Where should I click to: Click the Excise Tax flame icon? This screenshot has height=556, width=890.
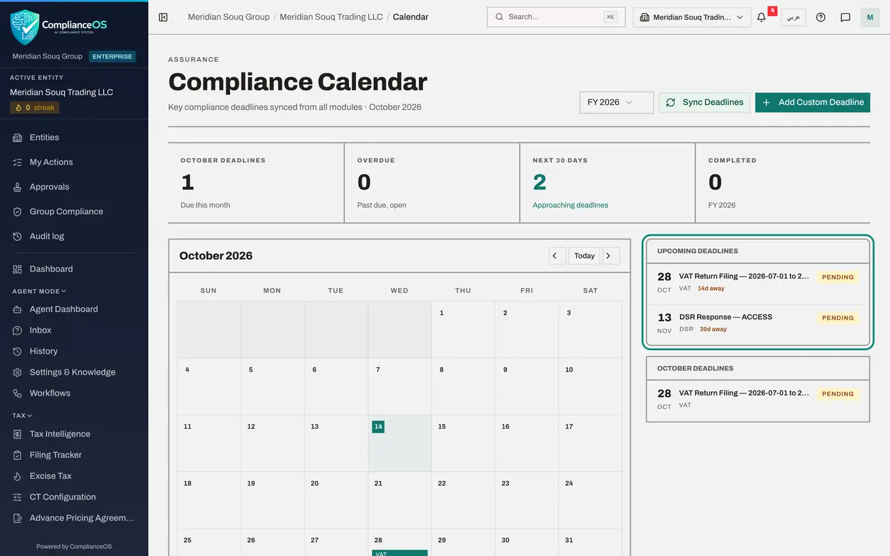coord(17,476)
